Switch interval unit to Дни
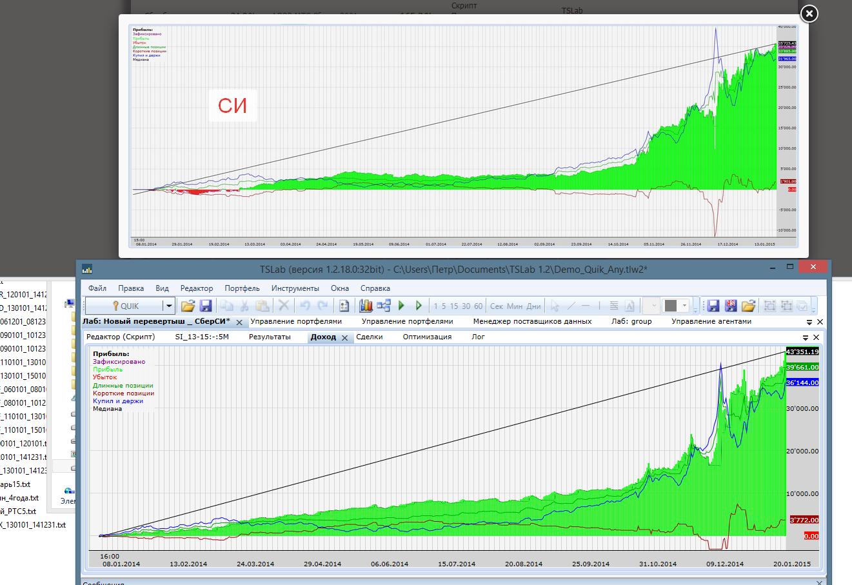 pyautogui.click(x=533, y=306)
